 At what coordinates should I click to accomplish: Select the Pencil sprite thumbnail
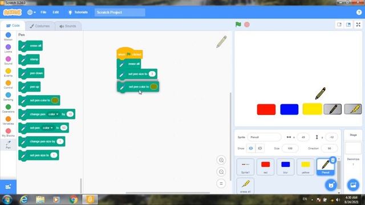pyautogui.click(x=326, y=167)
